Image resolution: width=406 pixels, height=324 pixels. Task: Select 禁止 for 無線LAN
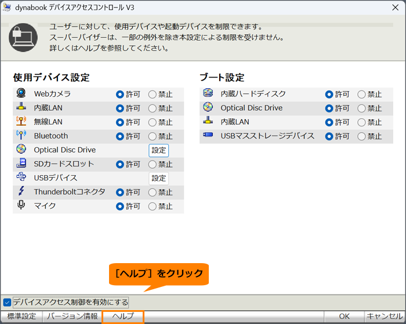tap(152, 122)
